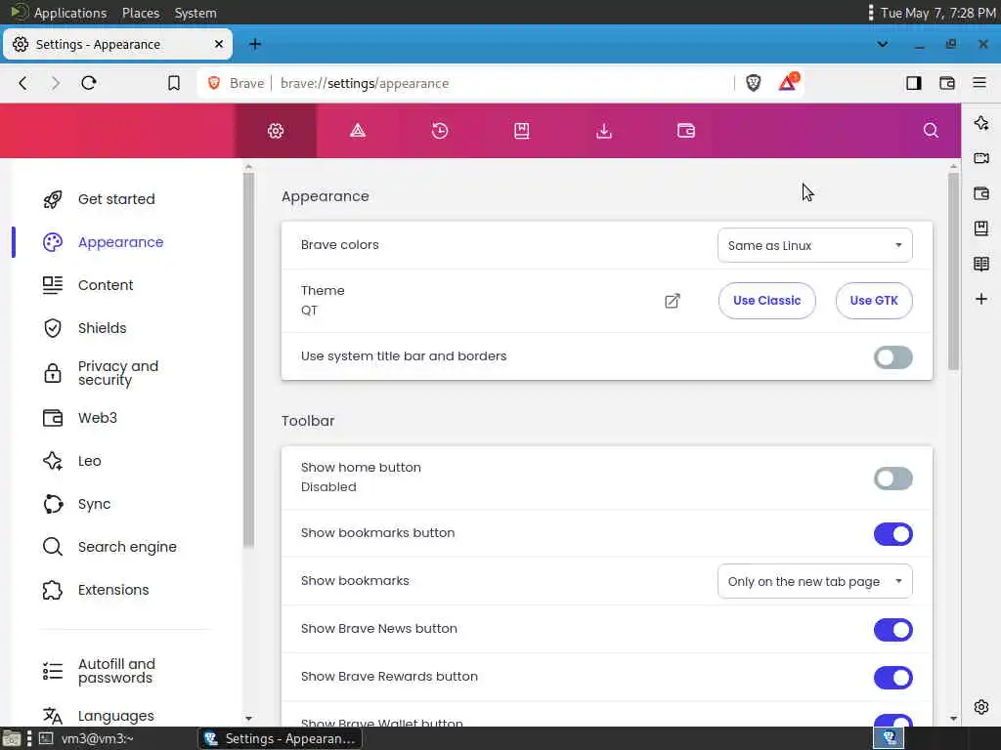1001x750 pixels.
Task: Click Use Classic theme button
Action: (x=766, y=301)
